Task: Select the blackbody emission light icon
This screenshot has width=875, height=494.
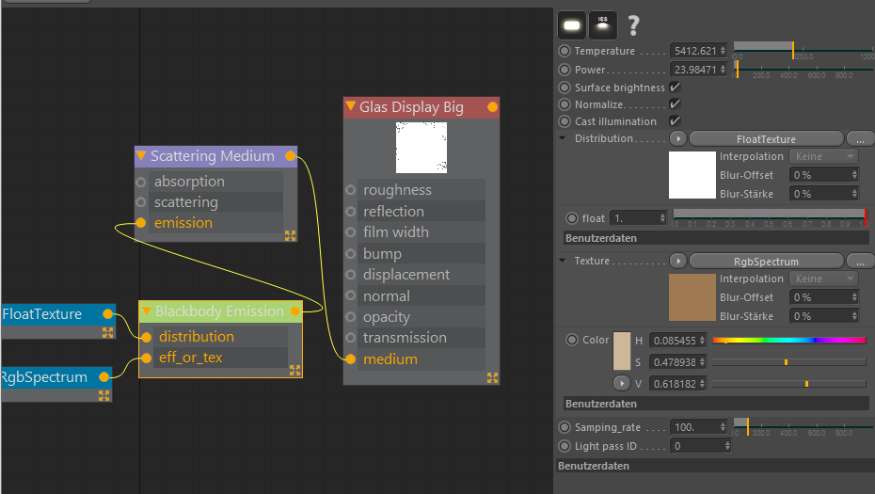Action: click(x=572, y=25)
